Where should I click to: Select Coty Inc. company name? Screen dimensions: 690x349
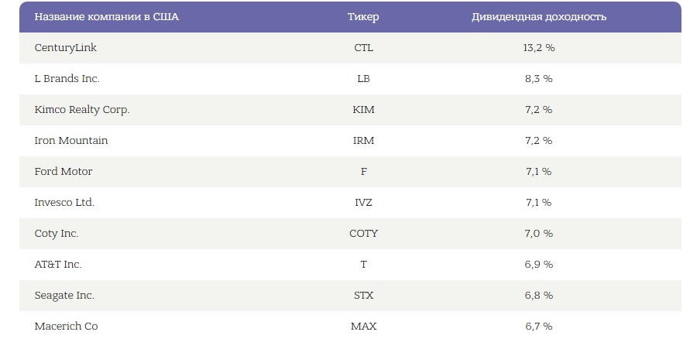[57, 234]
